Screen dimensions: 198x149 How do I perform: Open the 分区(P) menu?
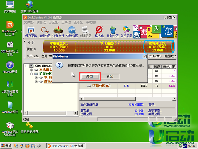pyautogui.click(x=54, y=22)
